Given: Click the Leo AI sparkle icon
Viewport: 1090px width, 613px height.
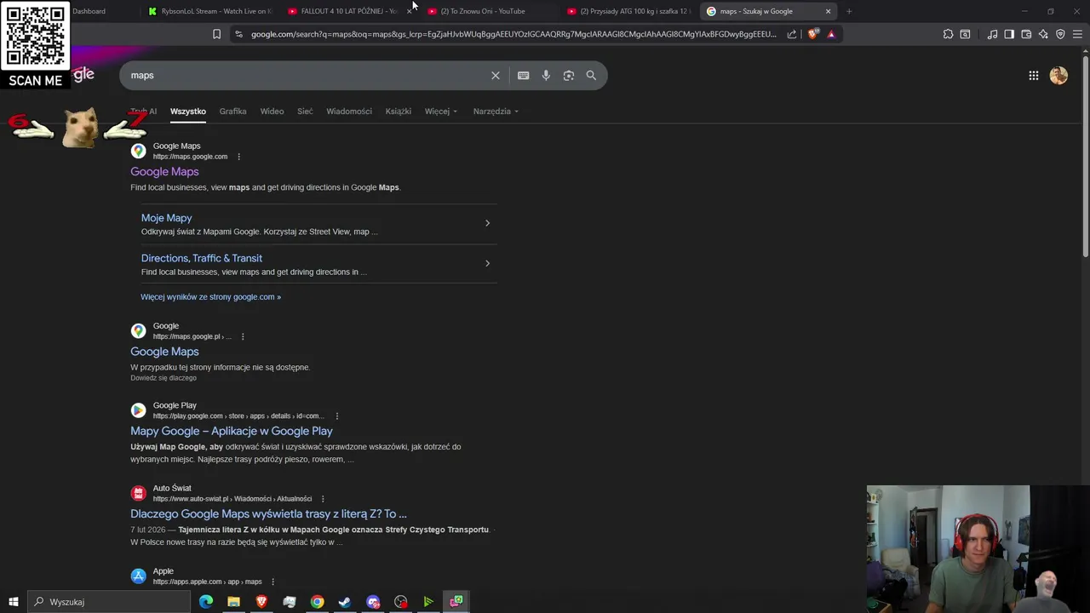Looking at the screenshot, I should 1043,34.
